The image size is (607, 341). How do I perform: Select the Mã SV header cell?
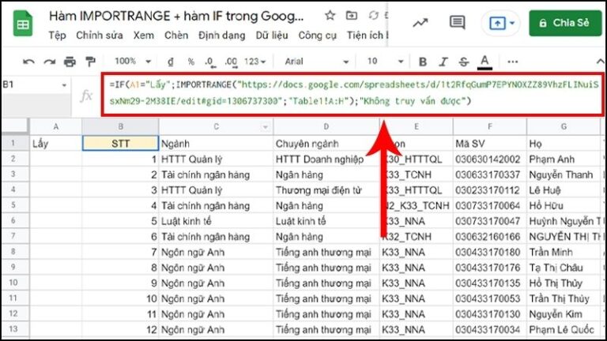[x=490, y=144]
